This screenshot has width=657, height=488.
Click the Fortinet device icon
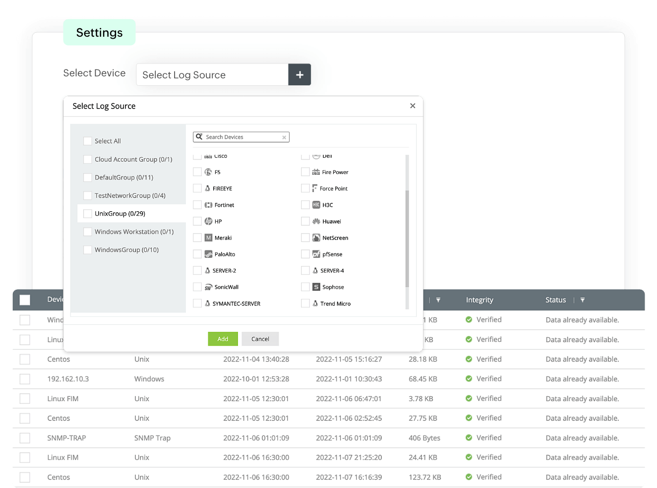(208, 205)
